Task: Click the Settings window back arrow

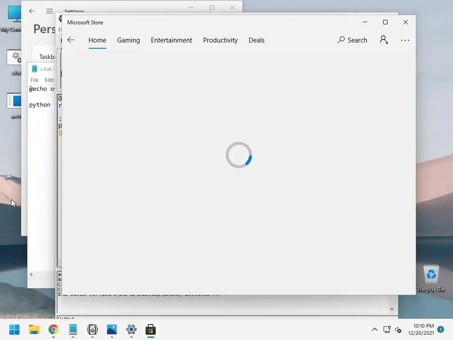Action: tap(32, 11)
